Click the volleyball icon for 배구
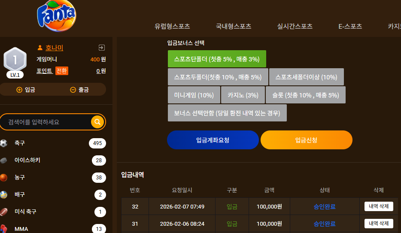Image resolution: width=401 pixels, height=233 pixels. 3,195
